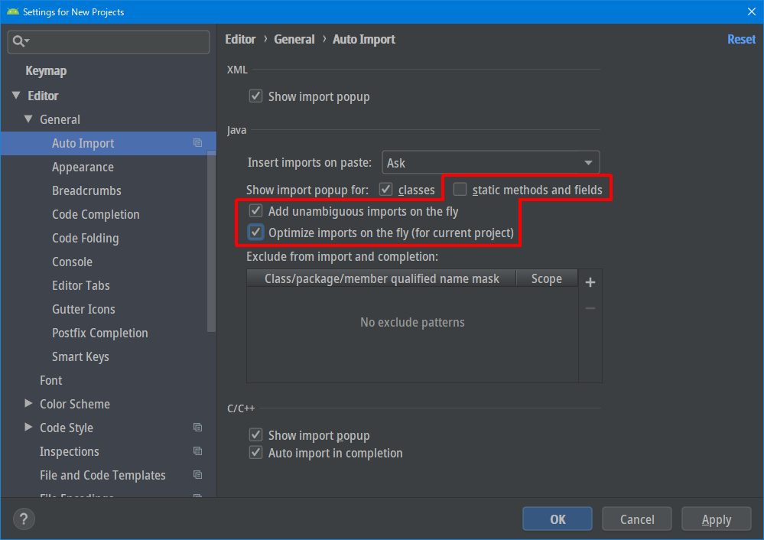Screen dimensions: 764x540
Task: Click the Apply button
Action: coord(717,519)
